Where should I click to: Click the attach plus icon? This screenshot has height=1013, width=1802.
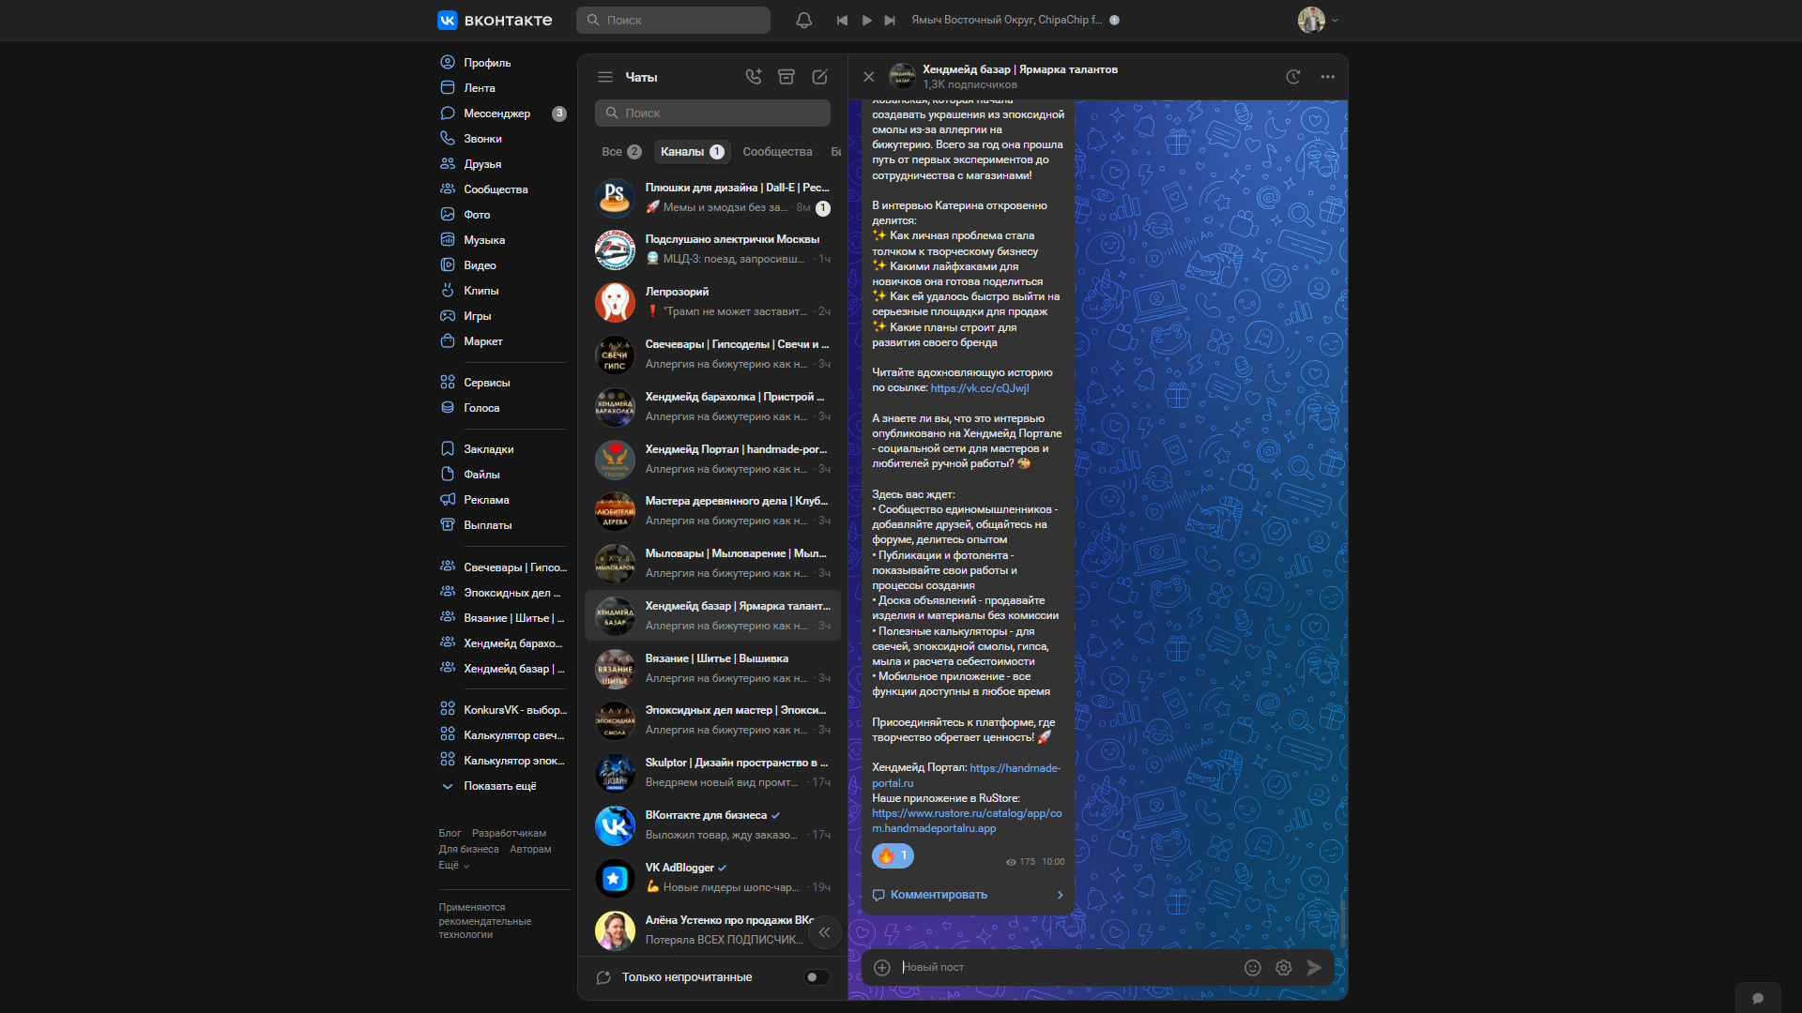click(x=881, y=967)
